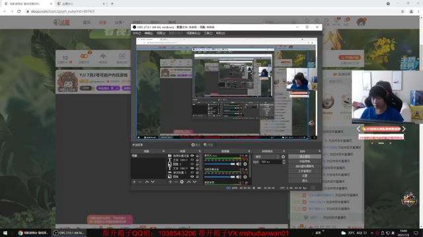Toggle visibility of 图像 2 source

tap(192, 164)
